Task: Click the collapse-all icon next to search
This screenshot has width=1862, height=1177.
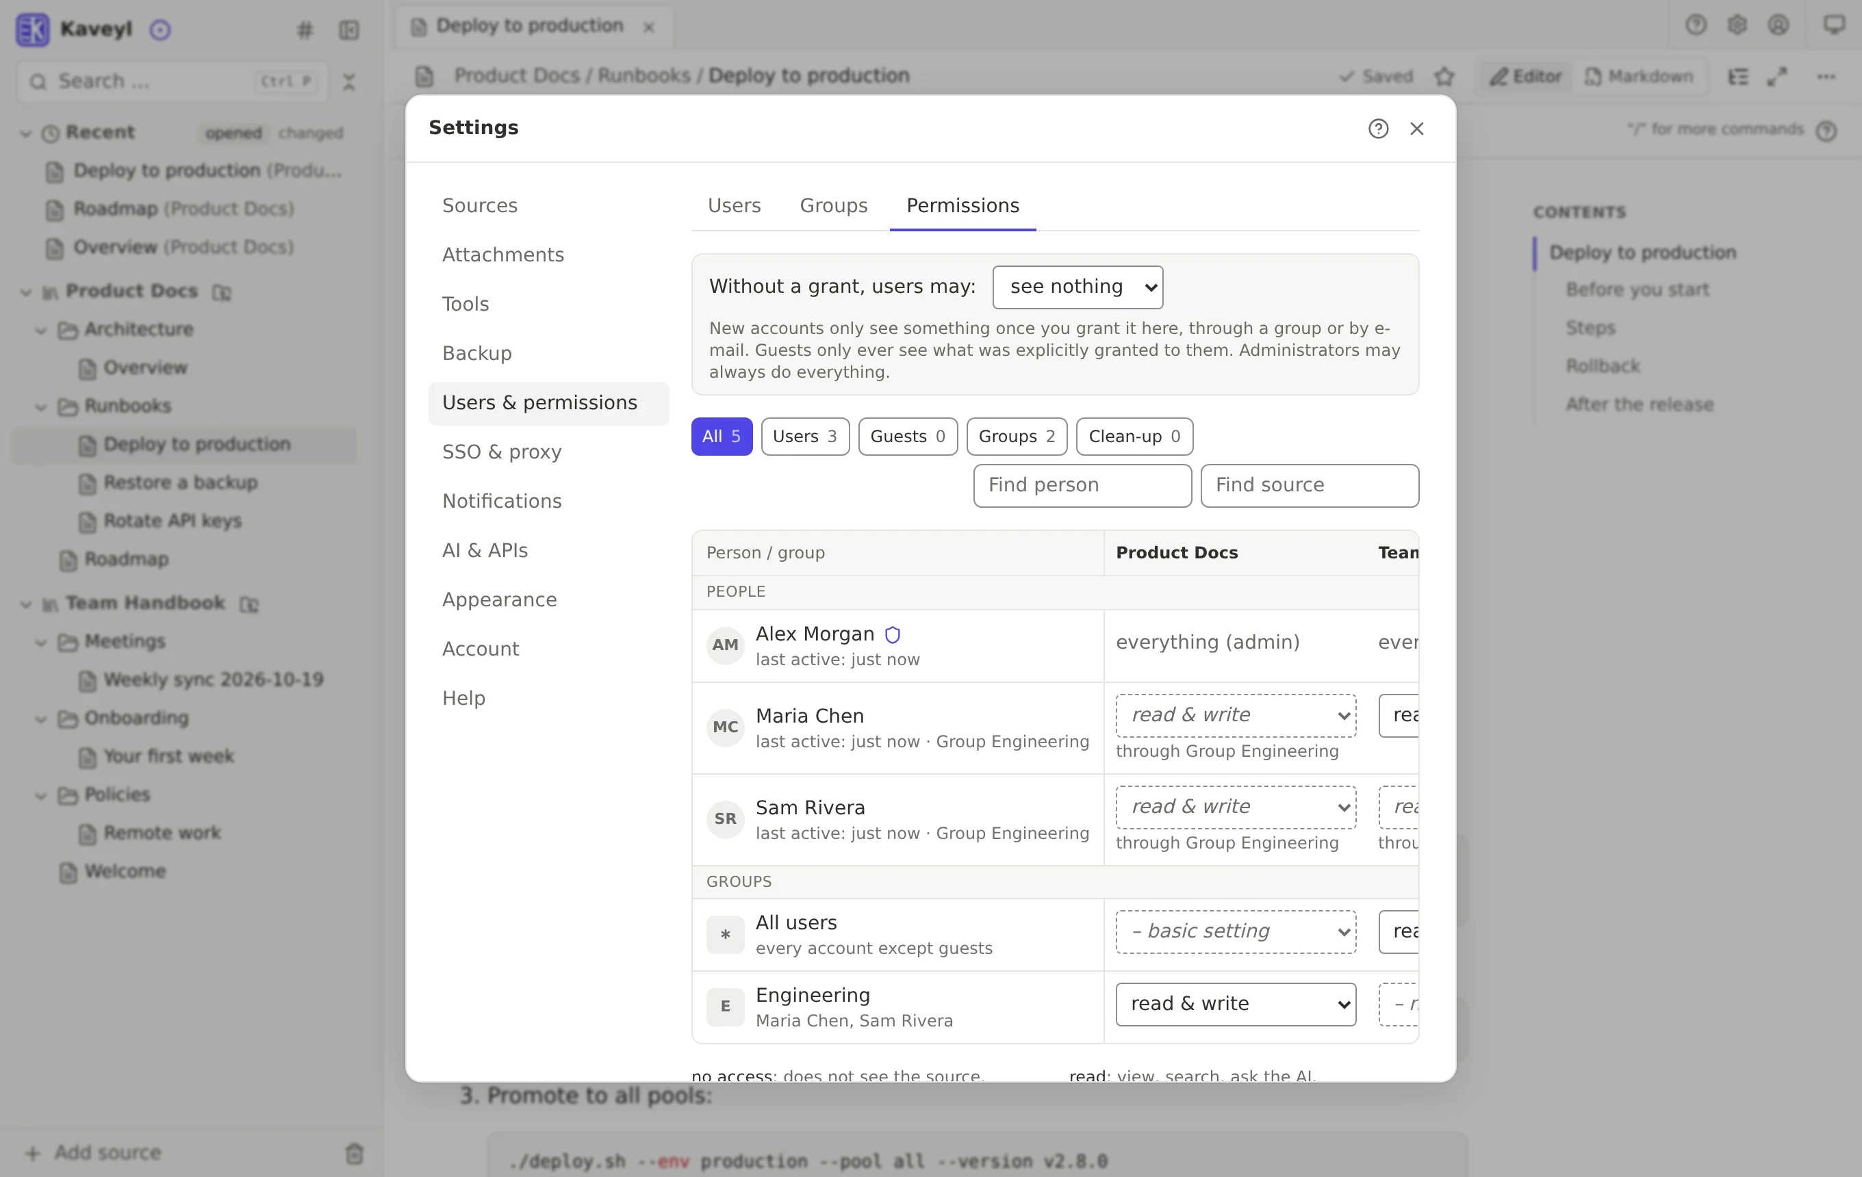Action: click(x=348, y=81)
